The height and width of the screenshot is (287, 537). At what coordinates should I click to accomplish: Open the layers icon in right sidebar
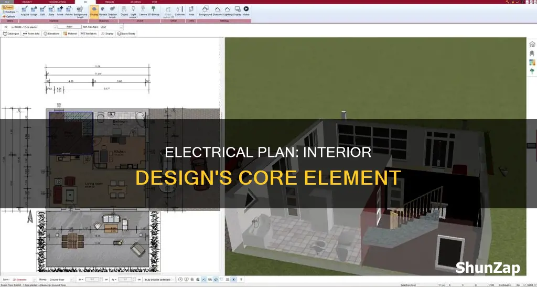532,44
